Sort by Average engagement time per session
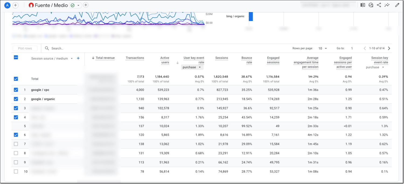Screen dimensions: 404x184 click(x=306, y=62)
